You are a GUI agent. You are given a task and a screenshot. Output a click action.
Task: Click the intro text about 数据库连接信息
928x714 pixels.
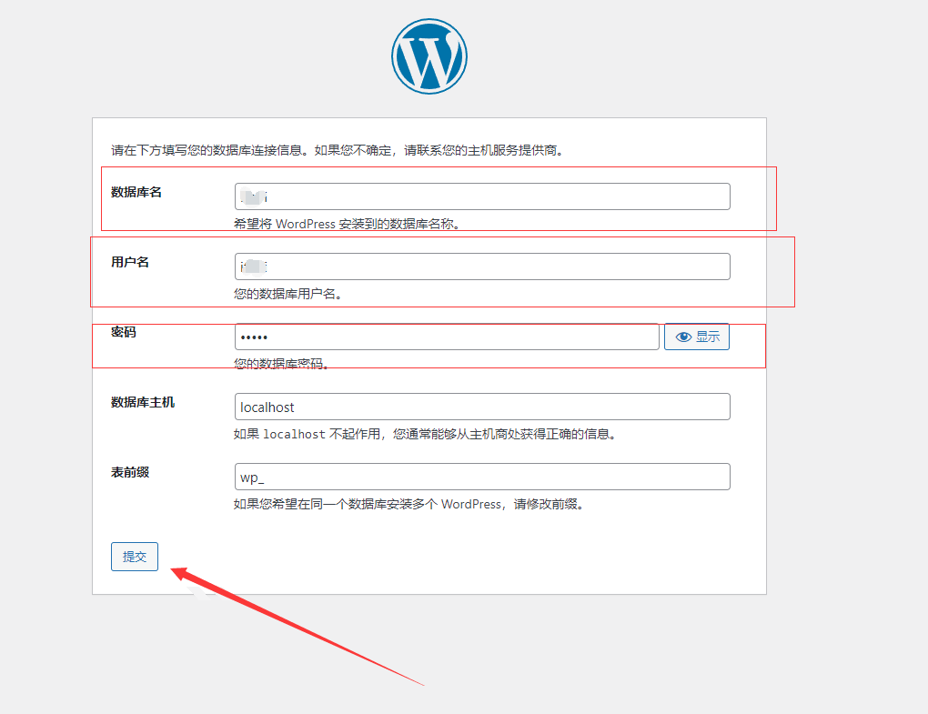[x=338, y=150]
